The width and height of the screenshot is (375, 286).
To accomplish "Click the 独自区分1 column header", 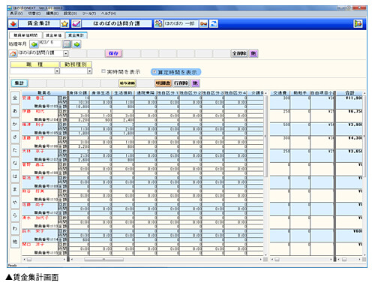I will [x=168, y=93].
